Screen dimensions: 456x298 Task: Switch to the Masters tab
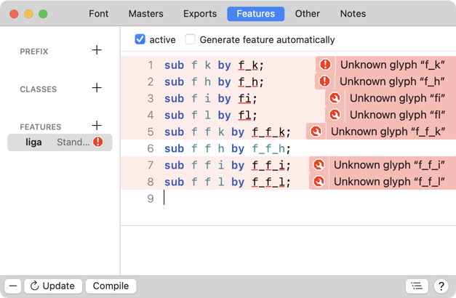click(145, 14)
